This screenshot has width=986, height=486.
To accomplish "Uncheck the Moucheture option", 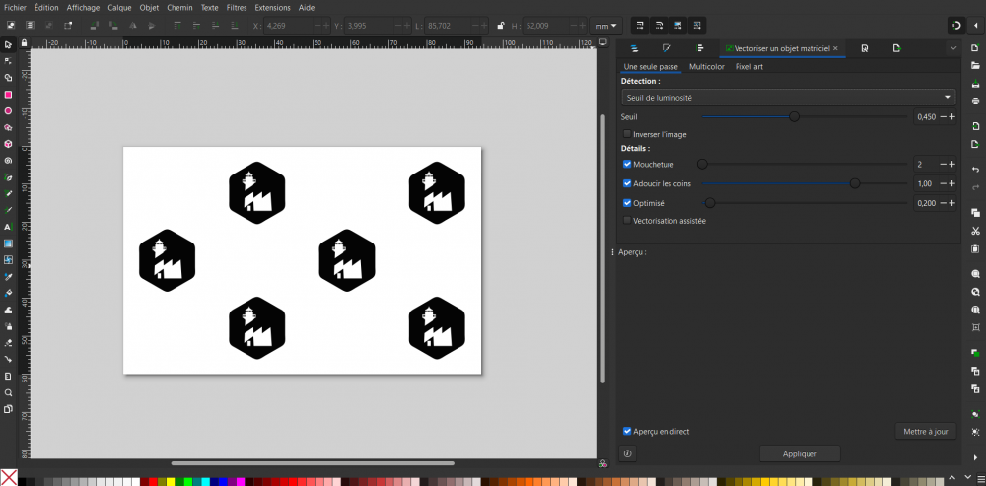I will (x=627, y=164).
